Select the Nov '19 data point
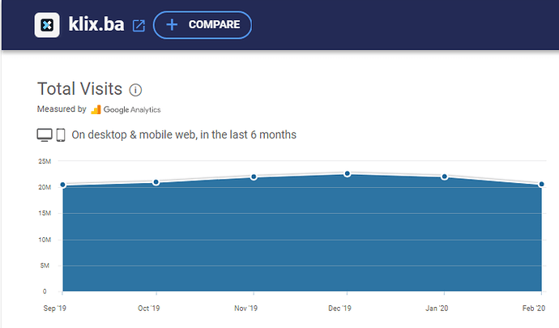The width and height of the screenshot is (559, 328). pyautogui.click(x=254, y=177)
